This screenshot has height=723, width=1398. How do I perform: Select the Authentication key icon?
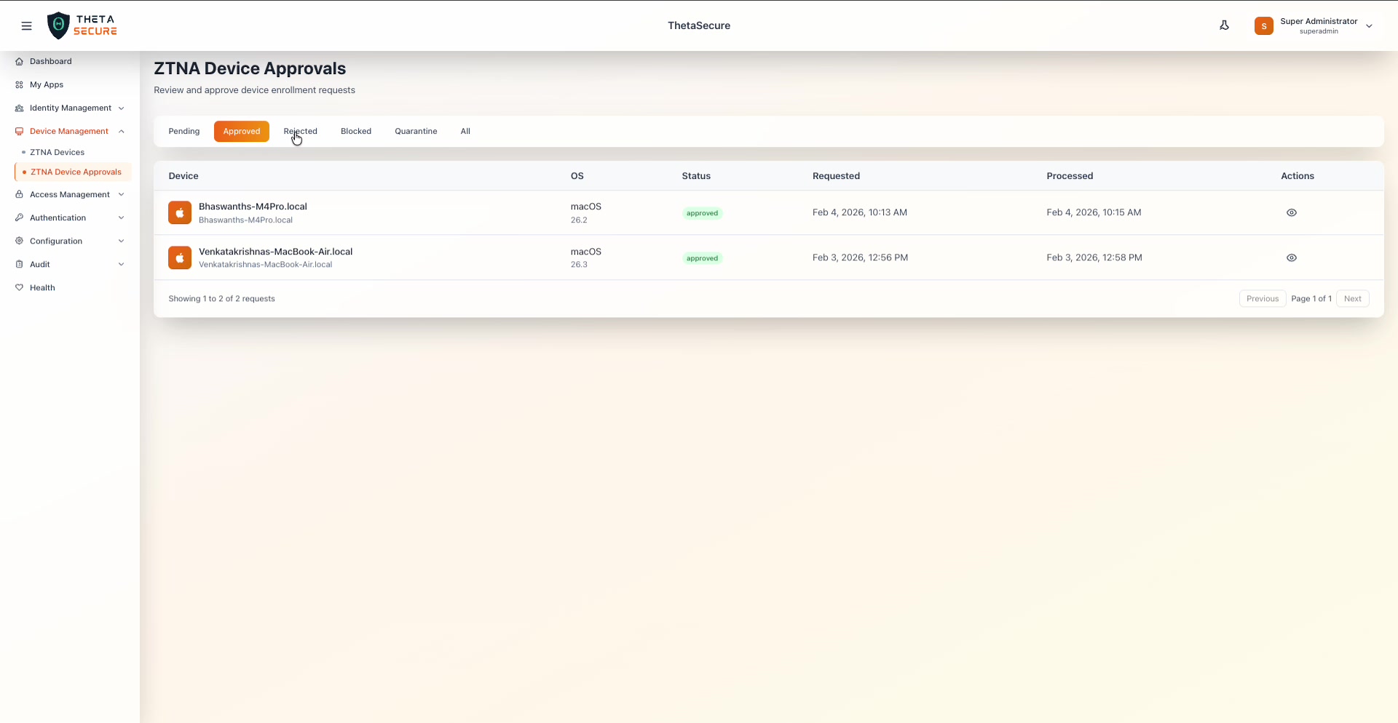pyautogui.click(x=20, y=217)
